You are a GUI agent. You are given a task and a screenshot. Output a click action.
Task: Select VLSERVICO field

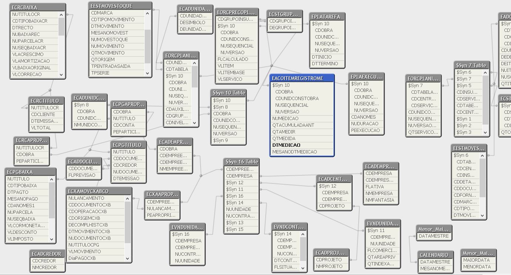pyautogui.click(x=237, y=79)
